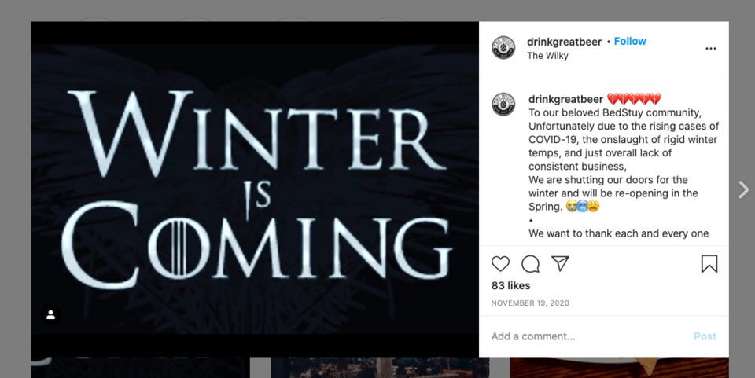755x378 pixels.
Task: Share post using the paper plane icon
Action: click(560, 263)
